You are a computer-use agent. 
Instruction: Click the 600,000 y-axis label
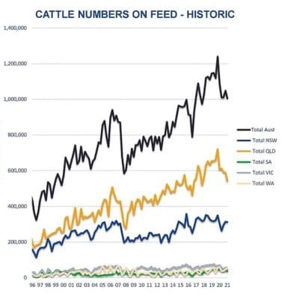coord(18,170)
